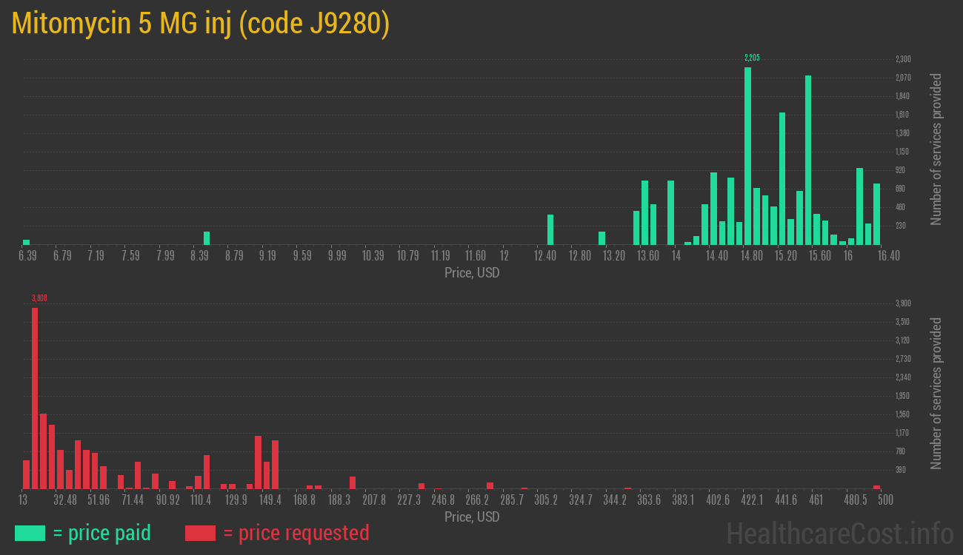
Task: Click the 3,808 peak value label
Action: coord(39,298)
